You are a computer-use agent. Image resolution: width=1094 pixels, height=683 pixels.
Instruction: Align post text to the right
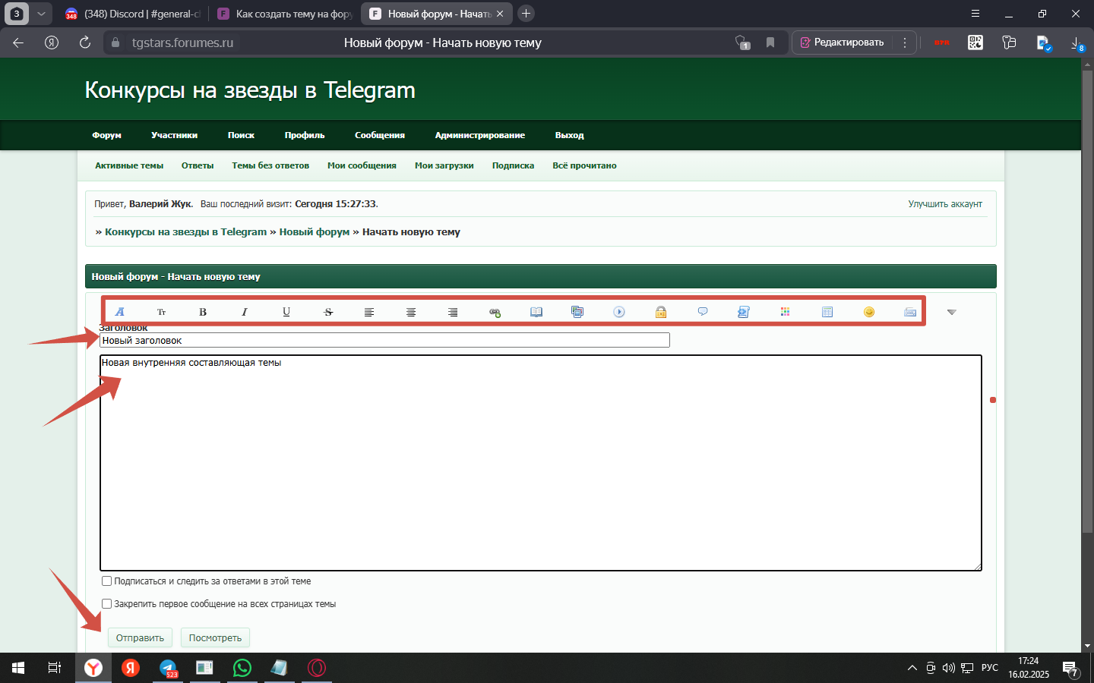(x=453, y=312)
